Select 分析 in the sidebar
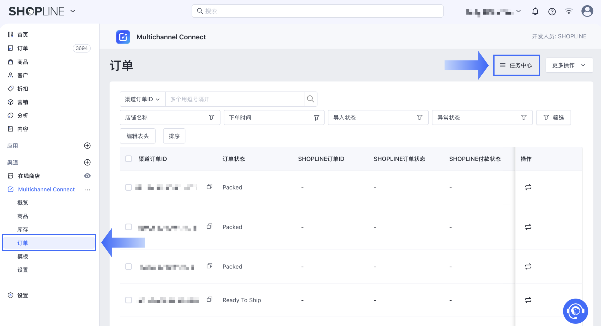This screenshot has width=601, height=326. coord(23,115)
